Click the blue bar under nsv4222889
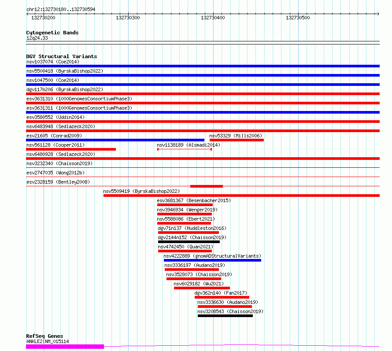 212,260
